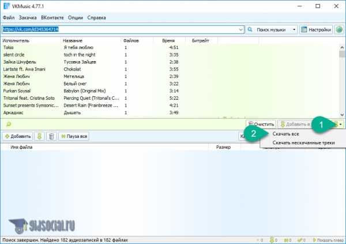Open the ВКонтакте menu
The image size is (346, 244).
pos(52,18)
